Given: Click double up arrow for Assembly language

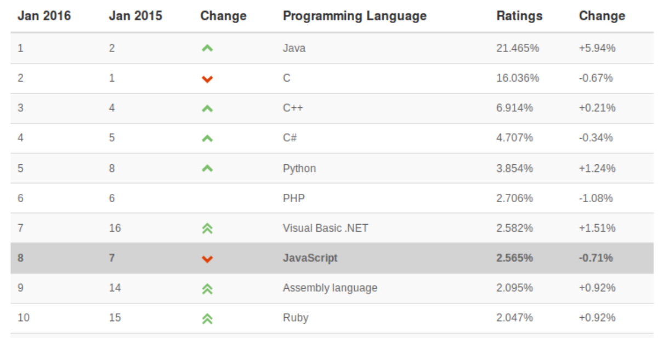Looking at the screenshot, I should (207, 288).
